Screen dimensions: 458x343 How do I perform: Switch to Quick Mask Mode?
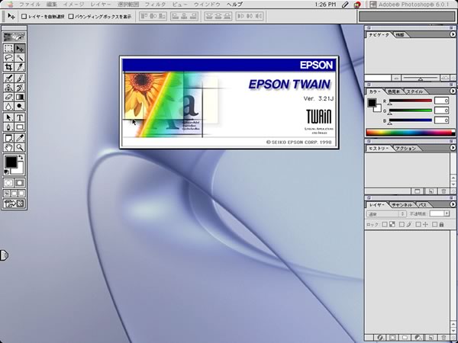tap(20, 183)
